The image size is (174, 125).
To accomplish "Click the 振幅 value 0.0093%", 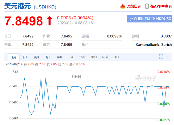I will click(x=114, y=36).
